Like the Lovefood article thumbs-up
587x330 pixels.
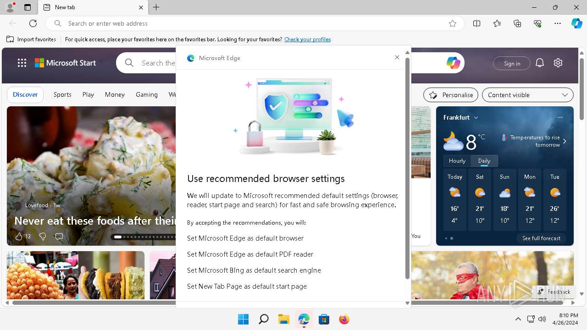[x=19, y=236]
